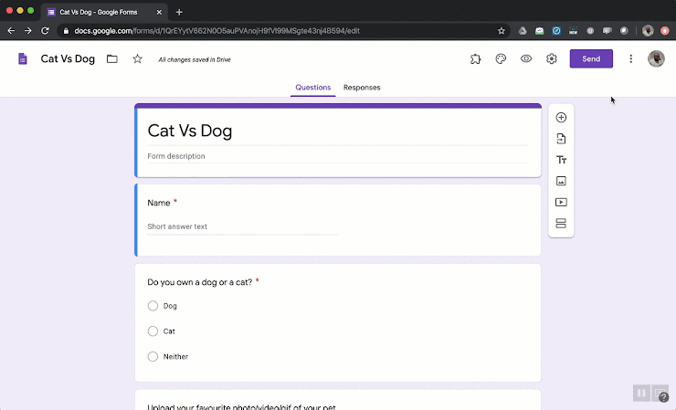Open form Settings gear icon
This screenshot has height=410, width=676.
(x=552, y=59)
